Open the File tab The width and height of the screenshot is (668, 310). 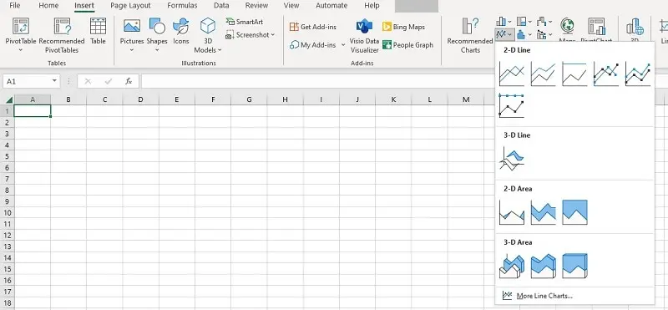tap(14, 6)
